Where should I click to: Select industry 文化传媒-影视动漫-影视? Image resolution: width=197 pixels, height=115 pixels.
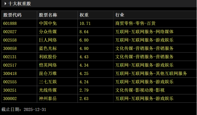coord(140,90)
